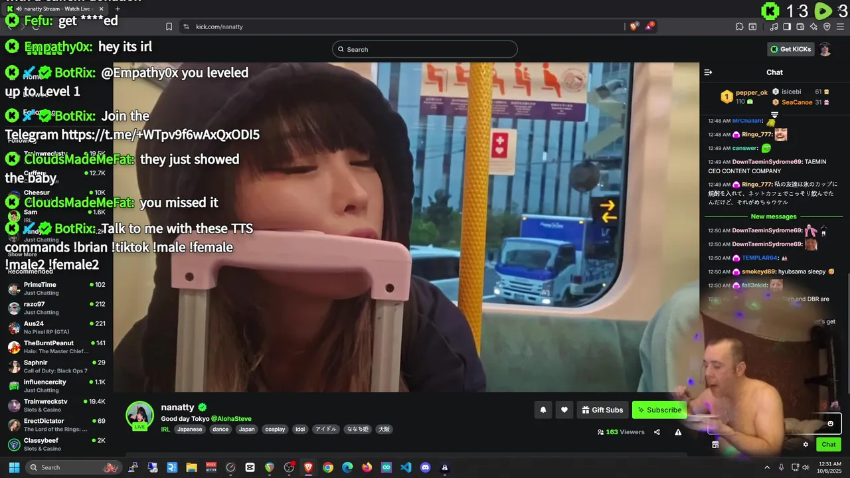Open the browser Extensions puzzle icon

(739, 27)
